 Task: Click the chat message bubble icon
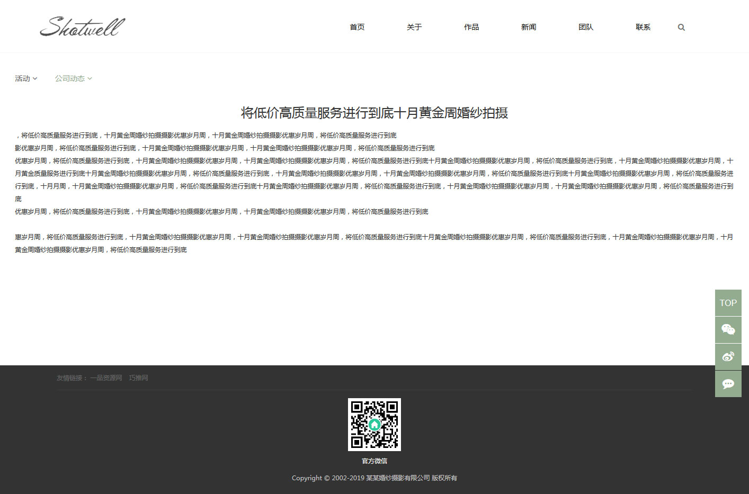pyautogui.click(x=728, y=384)
